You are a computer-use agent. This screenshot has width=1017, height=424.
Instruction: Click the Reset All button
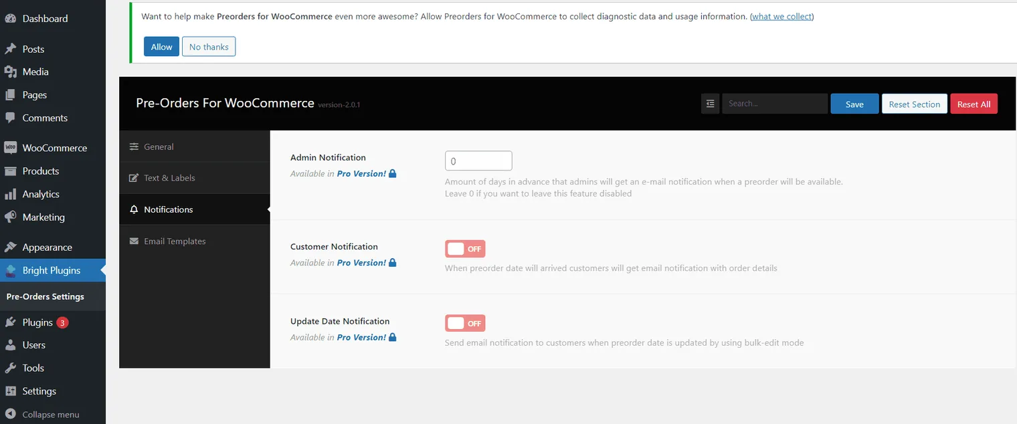tap(974, 104)
